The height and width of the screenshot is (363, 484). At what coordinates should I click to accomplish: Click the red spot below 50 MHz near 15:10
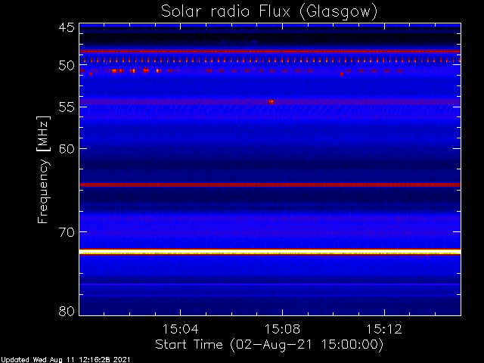click(342, 74)
